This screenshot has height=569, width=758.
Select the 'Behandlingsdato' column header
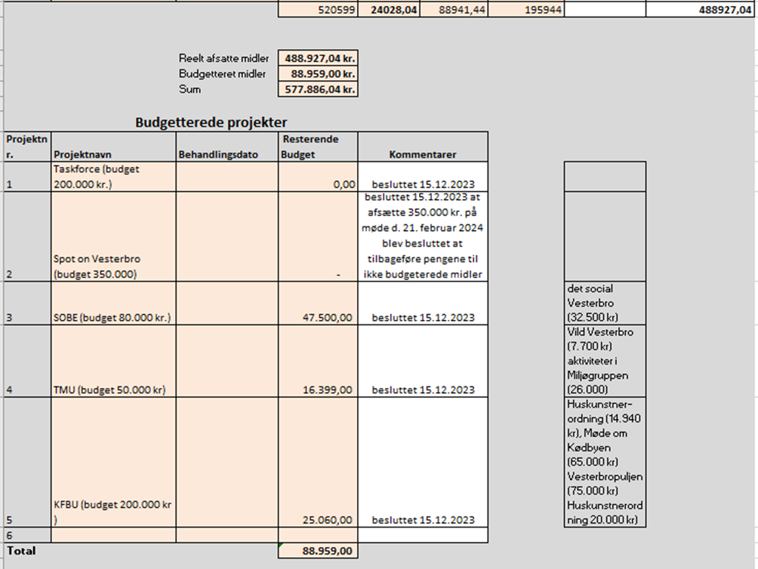tap(227, 147)
